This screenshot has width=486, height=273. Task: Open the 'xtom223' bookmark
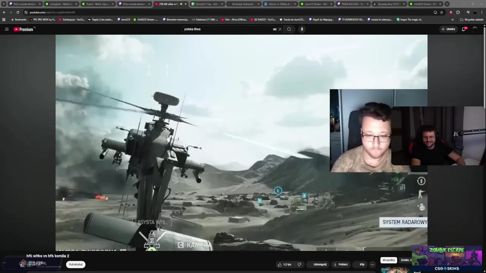124,19
